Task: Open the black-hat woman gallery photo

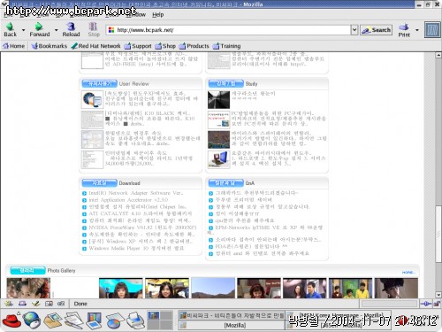Action: [396, 288]
